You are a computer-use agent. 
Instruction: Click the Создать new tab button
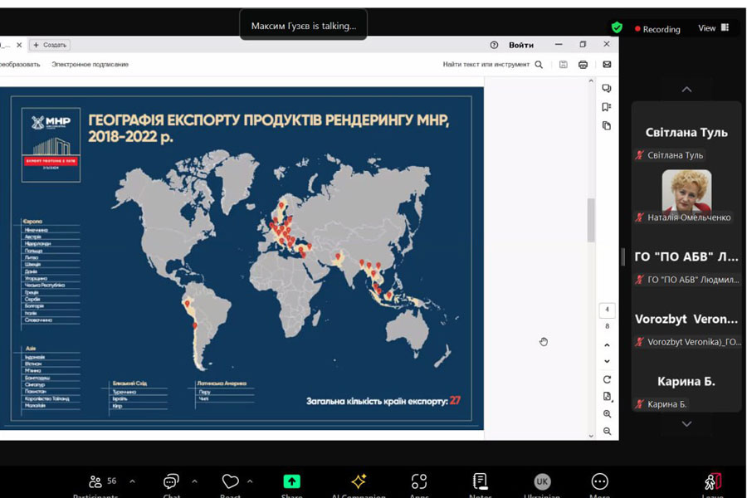[x=51, y=45]
